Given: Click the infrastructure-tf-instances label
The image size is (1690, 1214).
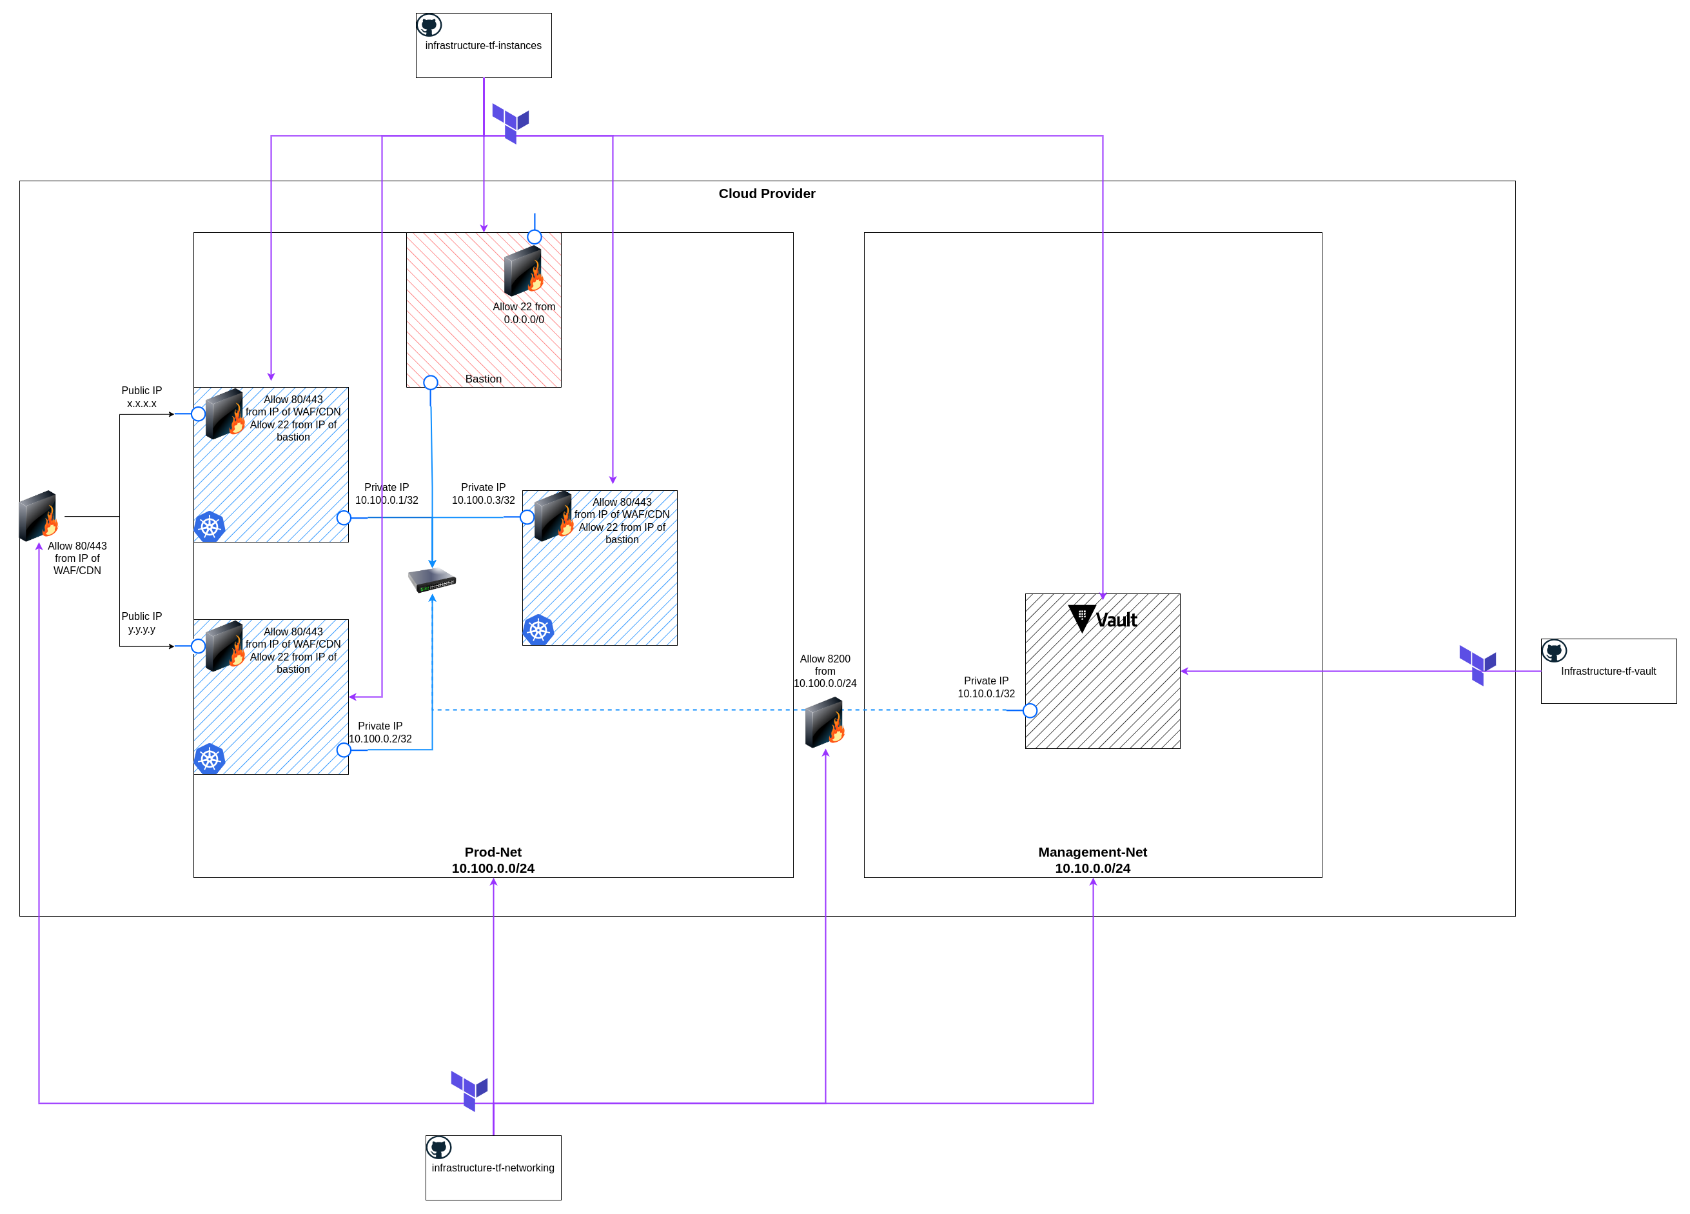Looking at the screenshot, I should 484,45.
